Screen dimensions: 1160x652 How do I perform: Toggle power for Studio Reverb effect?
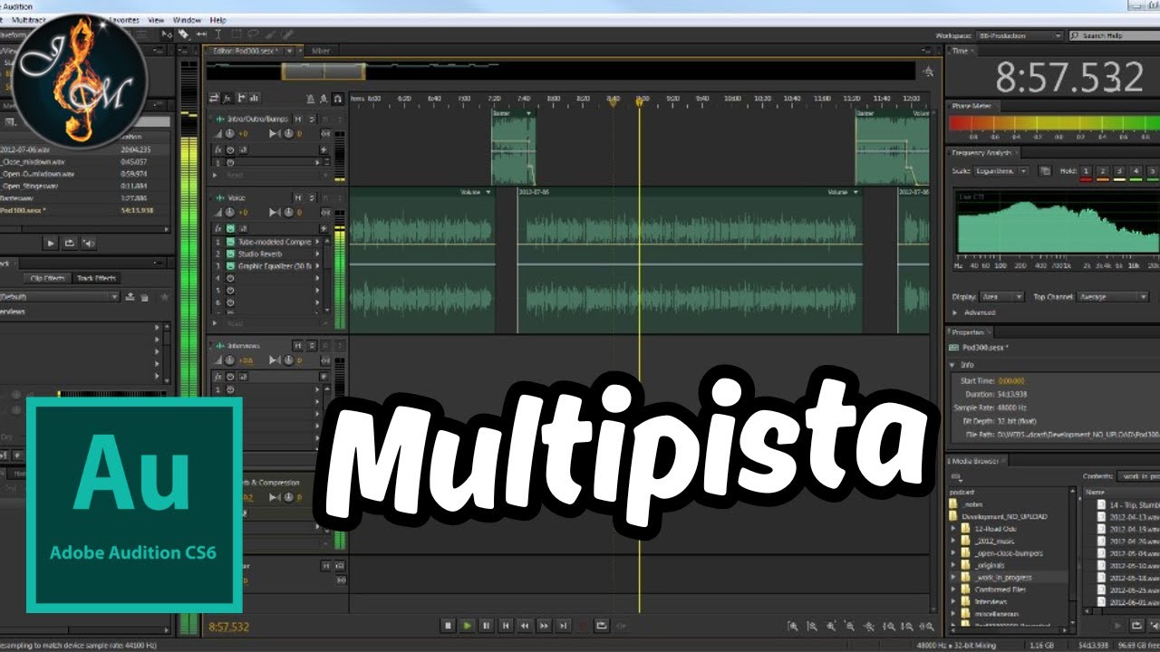coord(231,254)
